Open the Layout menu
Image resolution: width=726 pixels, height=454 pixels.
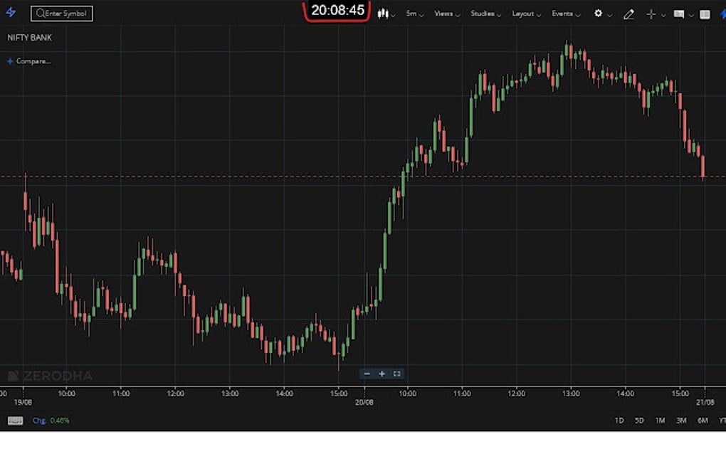coord(525,14)
